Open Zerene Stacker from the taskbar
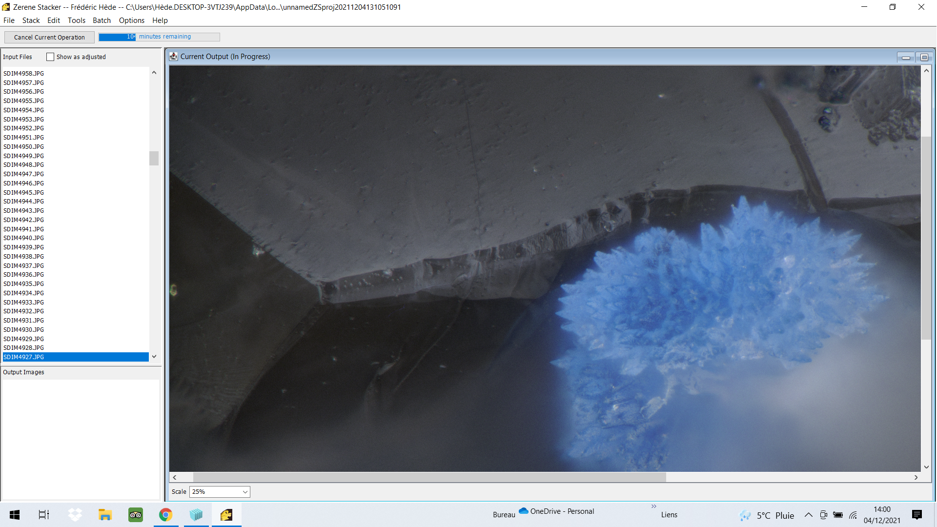This screenshot has width=937, height=527. [226, 515]
